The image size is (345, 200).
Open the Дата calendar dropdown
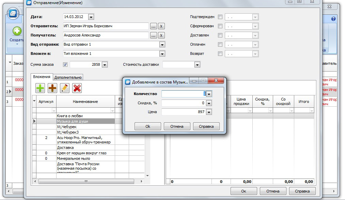tap(91, 17)
